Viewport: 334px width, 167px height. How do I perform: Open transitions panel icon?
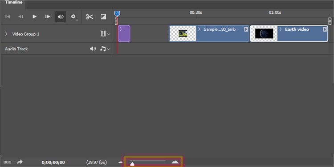[103, 16]
